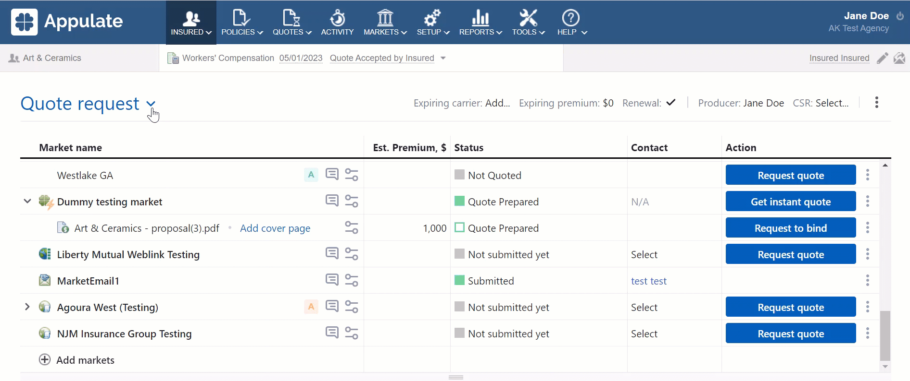This screenshot has width=910, height=381.
Task: Open the test test contact link
Action: (x=648, y=281)
